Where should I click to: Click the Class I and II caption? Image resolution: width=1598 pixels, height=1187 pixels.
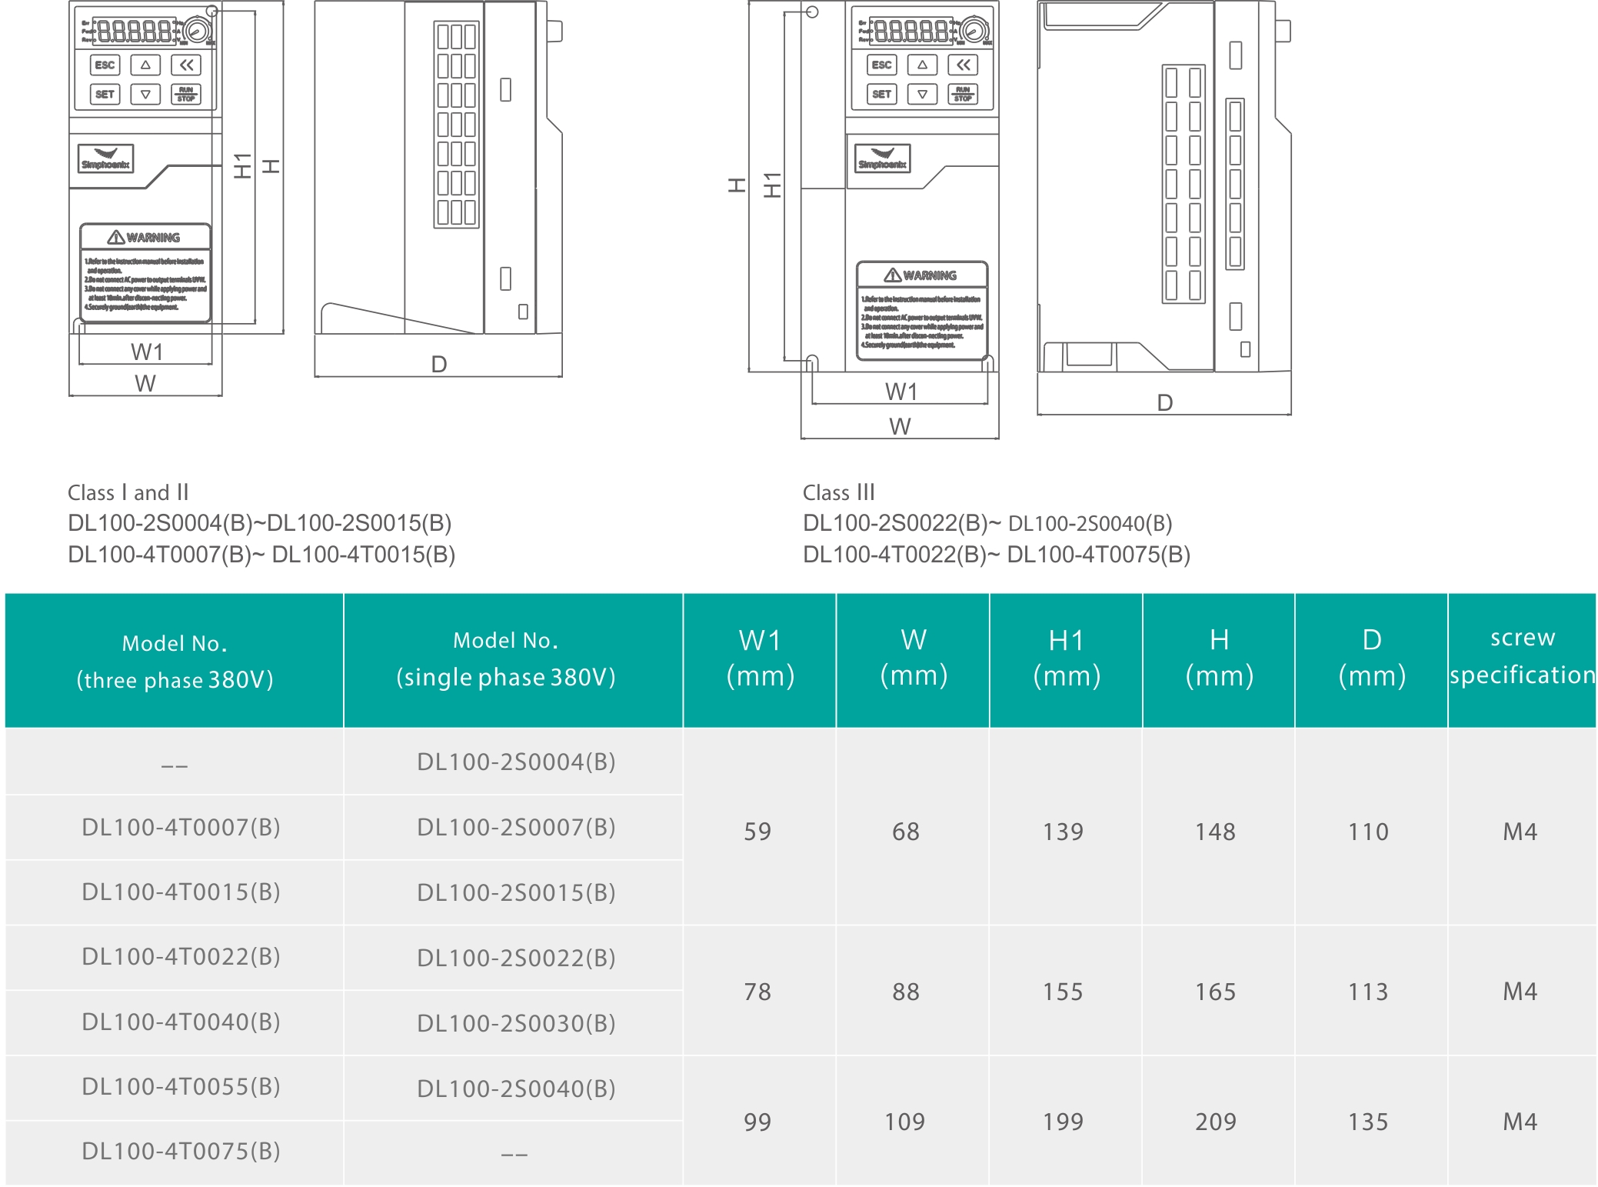128,492
